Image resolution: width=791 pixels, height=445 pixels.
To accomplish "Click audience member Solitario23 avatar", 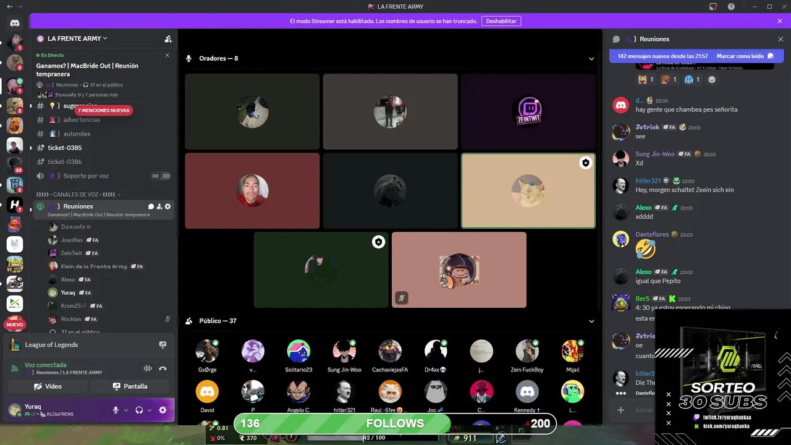I will coord(298,351).
